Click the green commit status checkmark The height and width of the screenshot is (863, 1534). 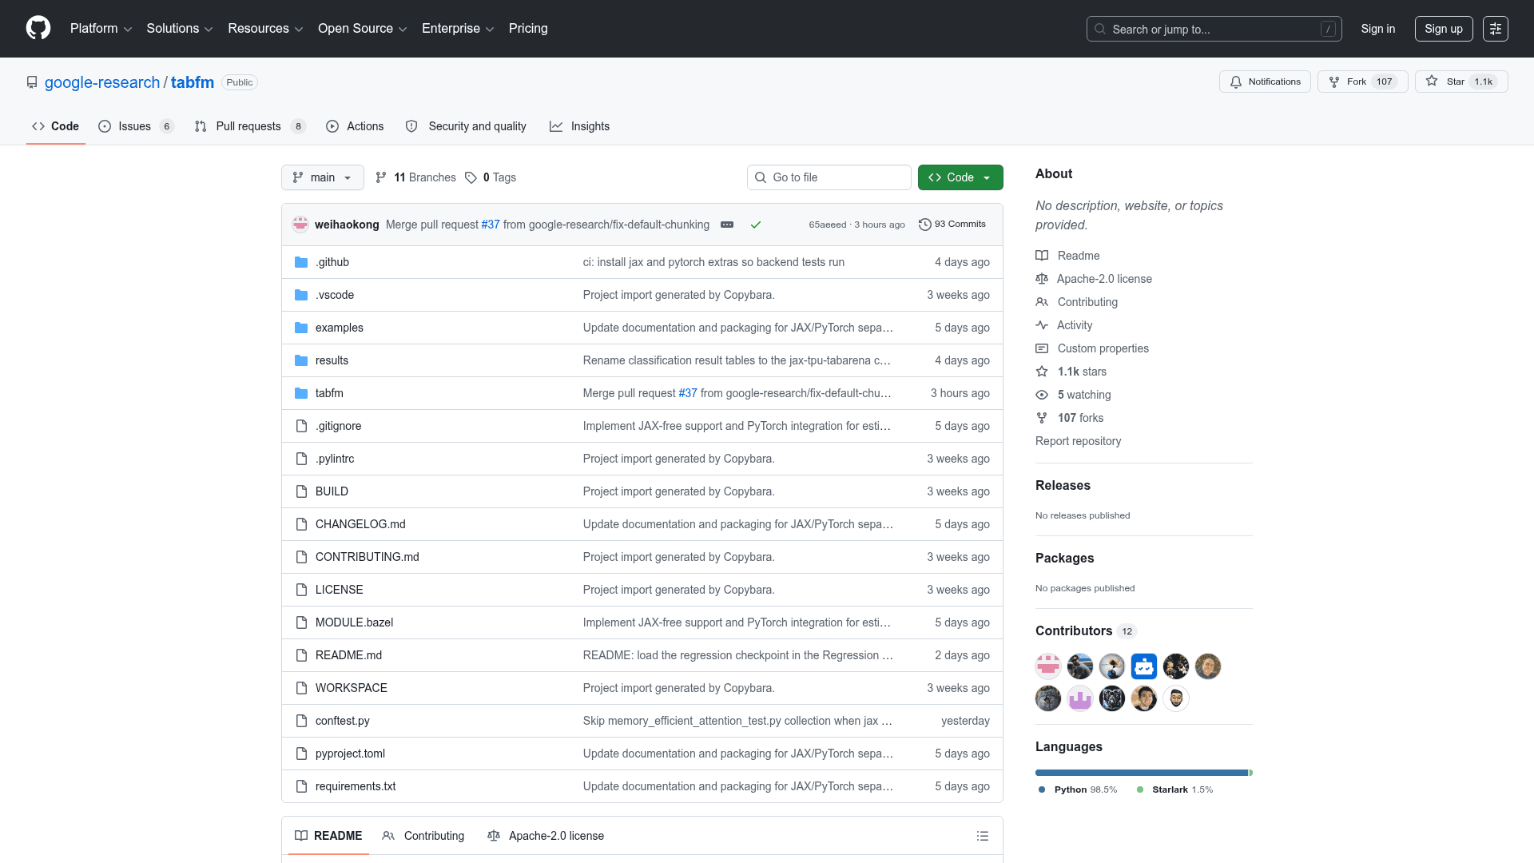[x=755, y=225]
